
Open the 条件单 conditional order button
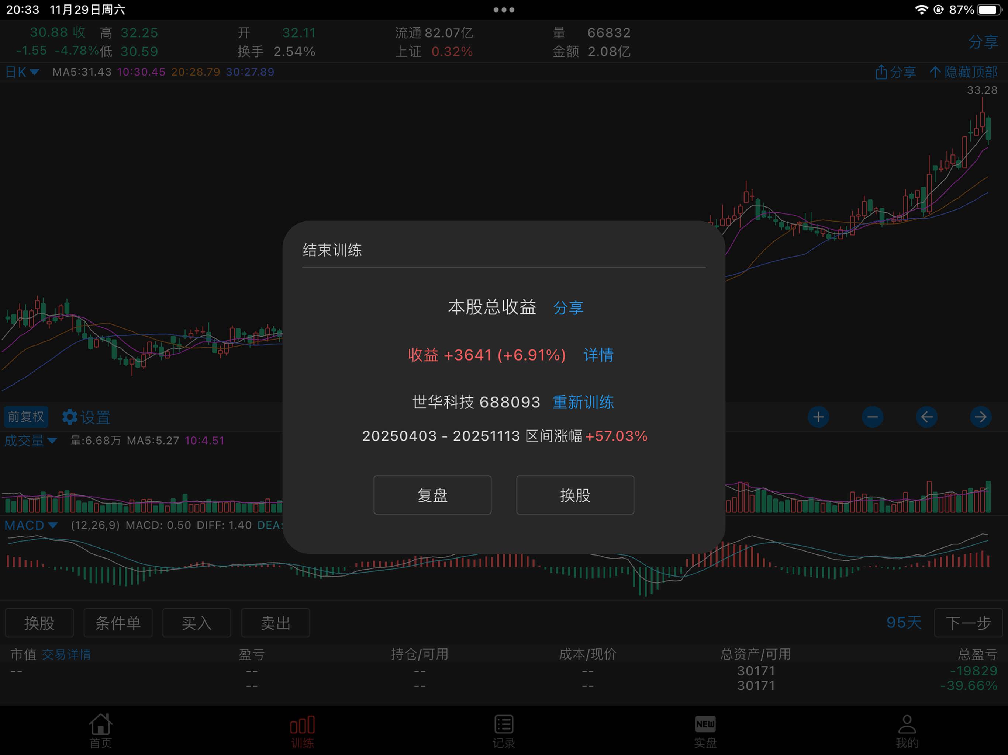(118, 623)
